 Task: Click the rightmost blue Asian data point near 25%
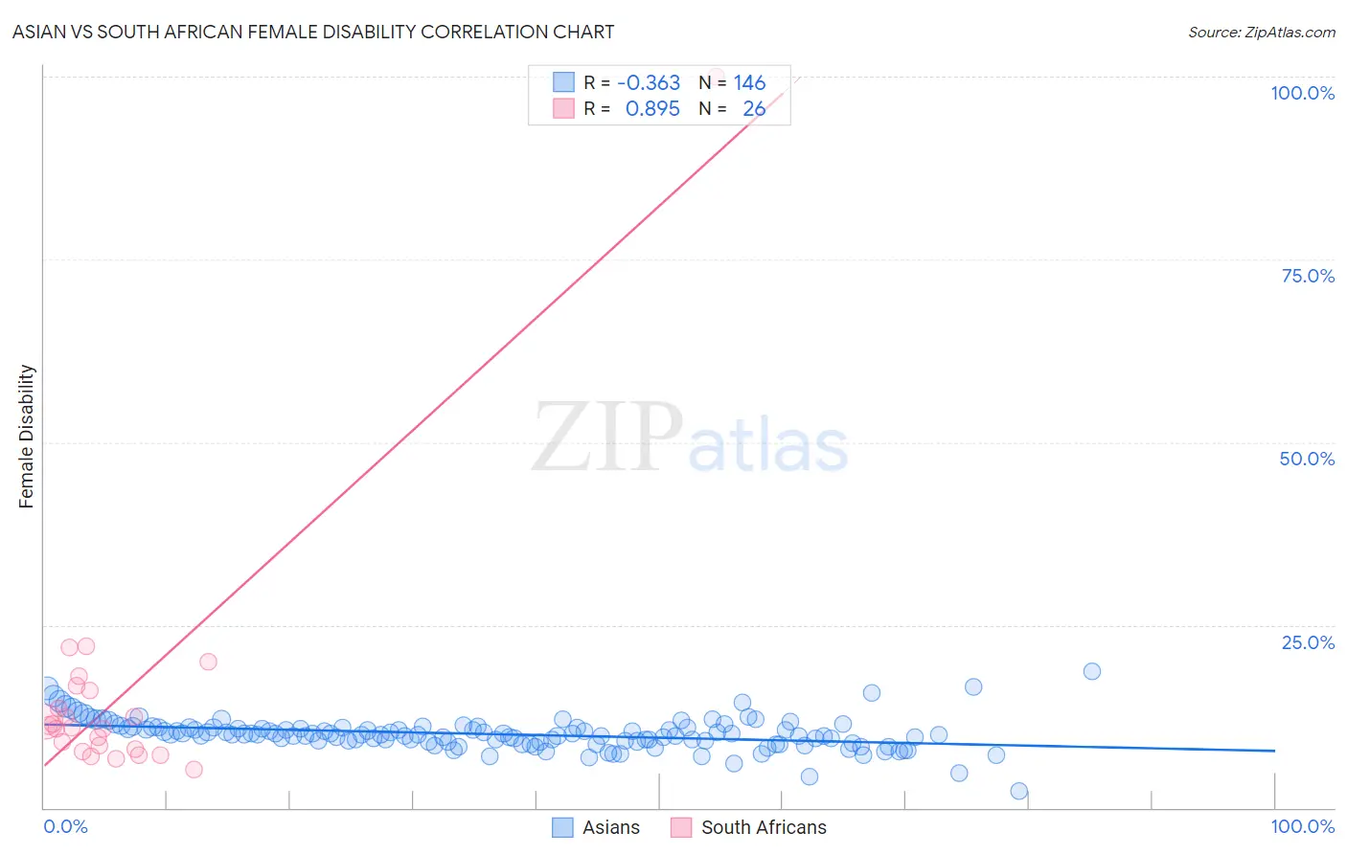point(1092,671)
